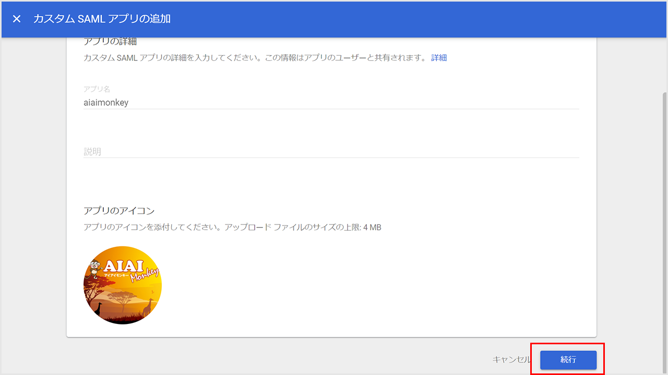Open the 詳細 help link
The height and width of the screenshot is (375, 668).
pos(439,58)
